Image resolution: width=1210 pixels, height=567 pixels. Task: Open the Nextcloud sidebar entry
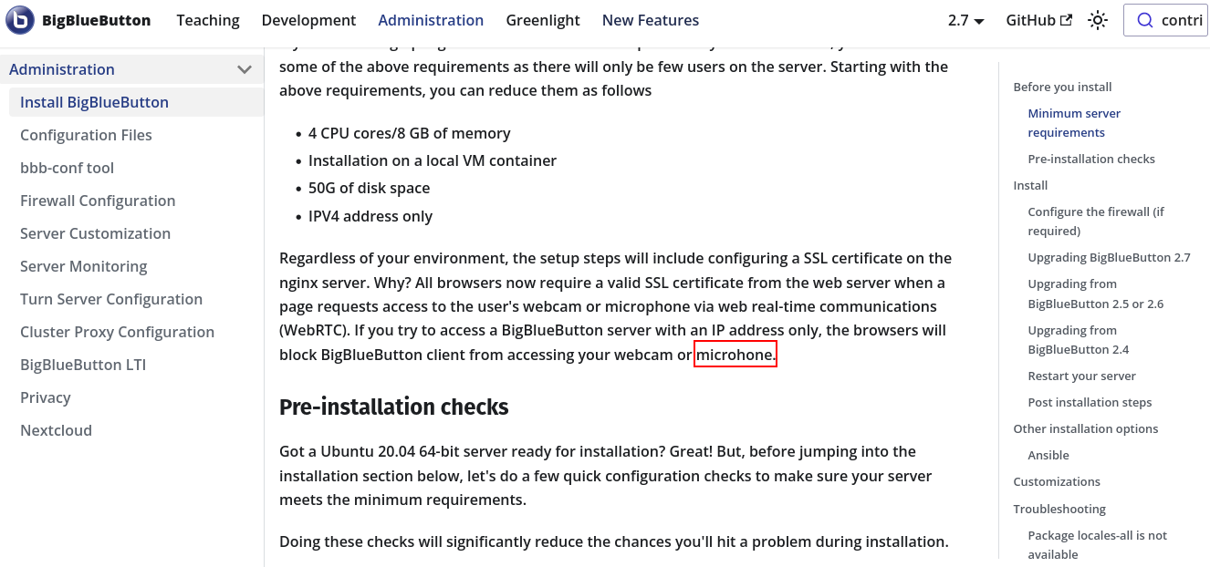coord(56,429)
